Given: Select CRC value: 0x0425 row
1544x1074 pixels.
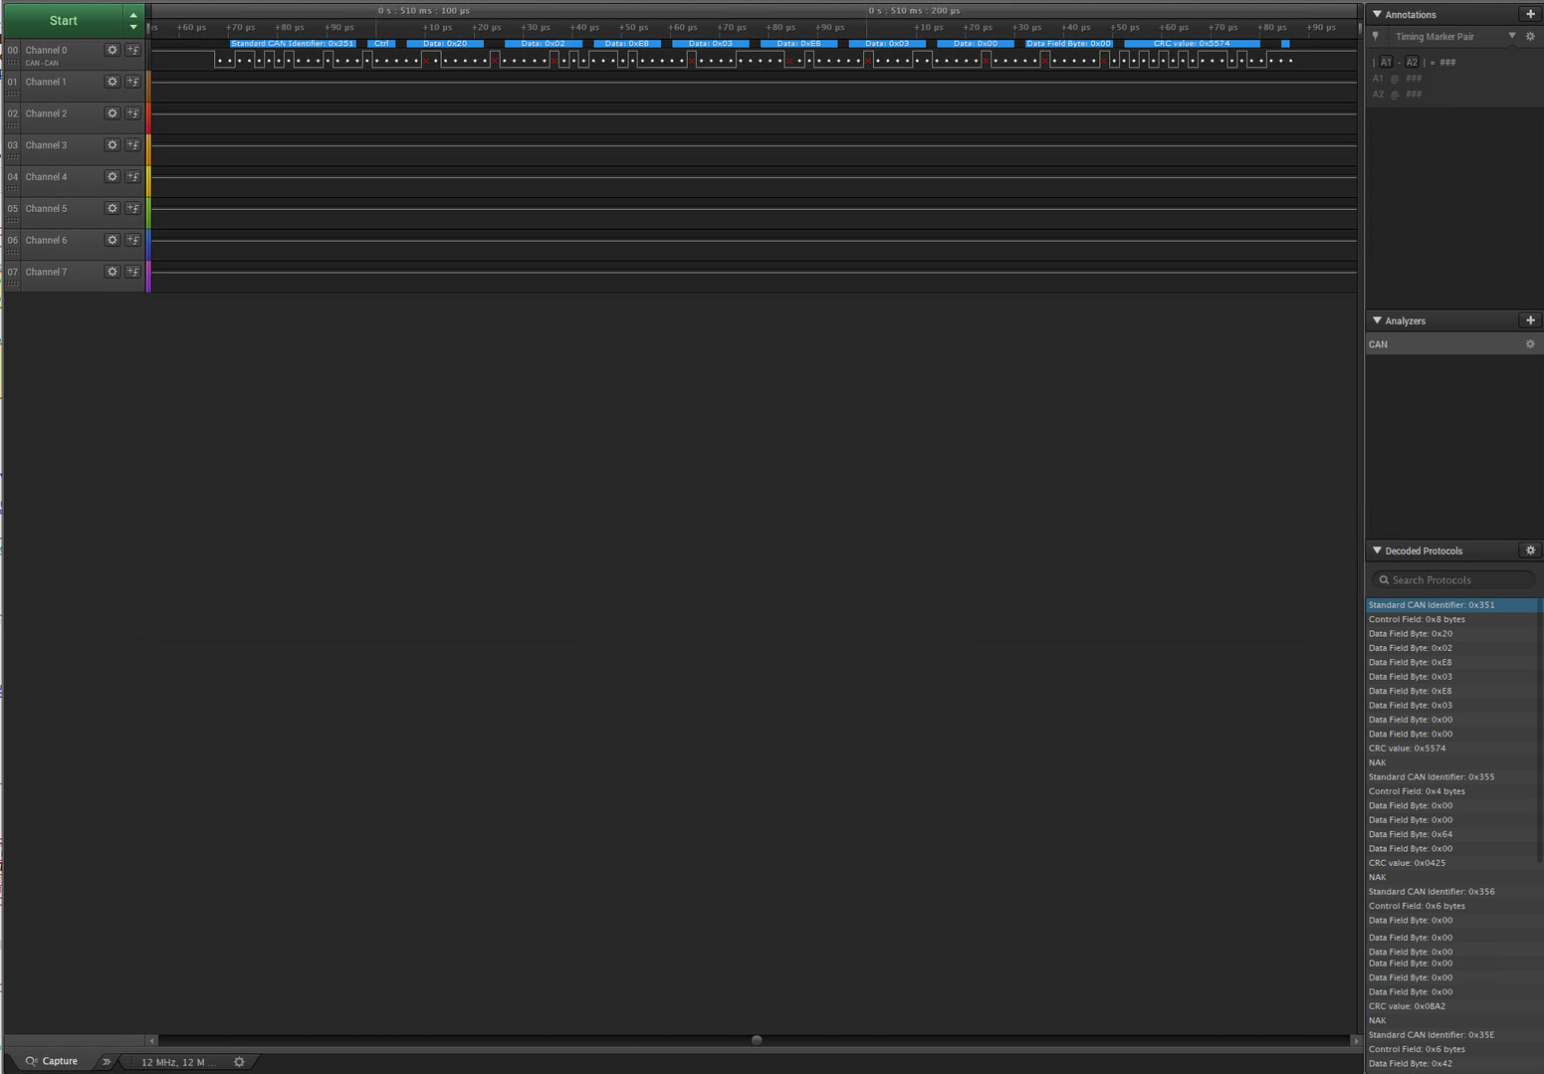Looking at the screenshot, I should click(x=1452, y=863).
